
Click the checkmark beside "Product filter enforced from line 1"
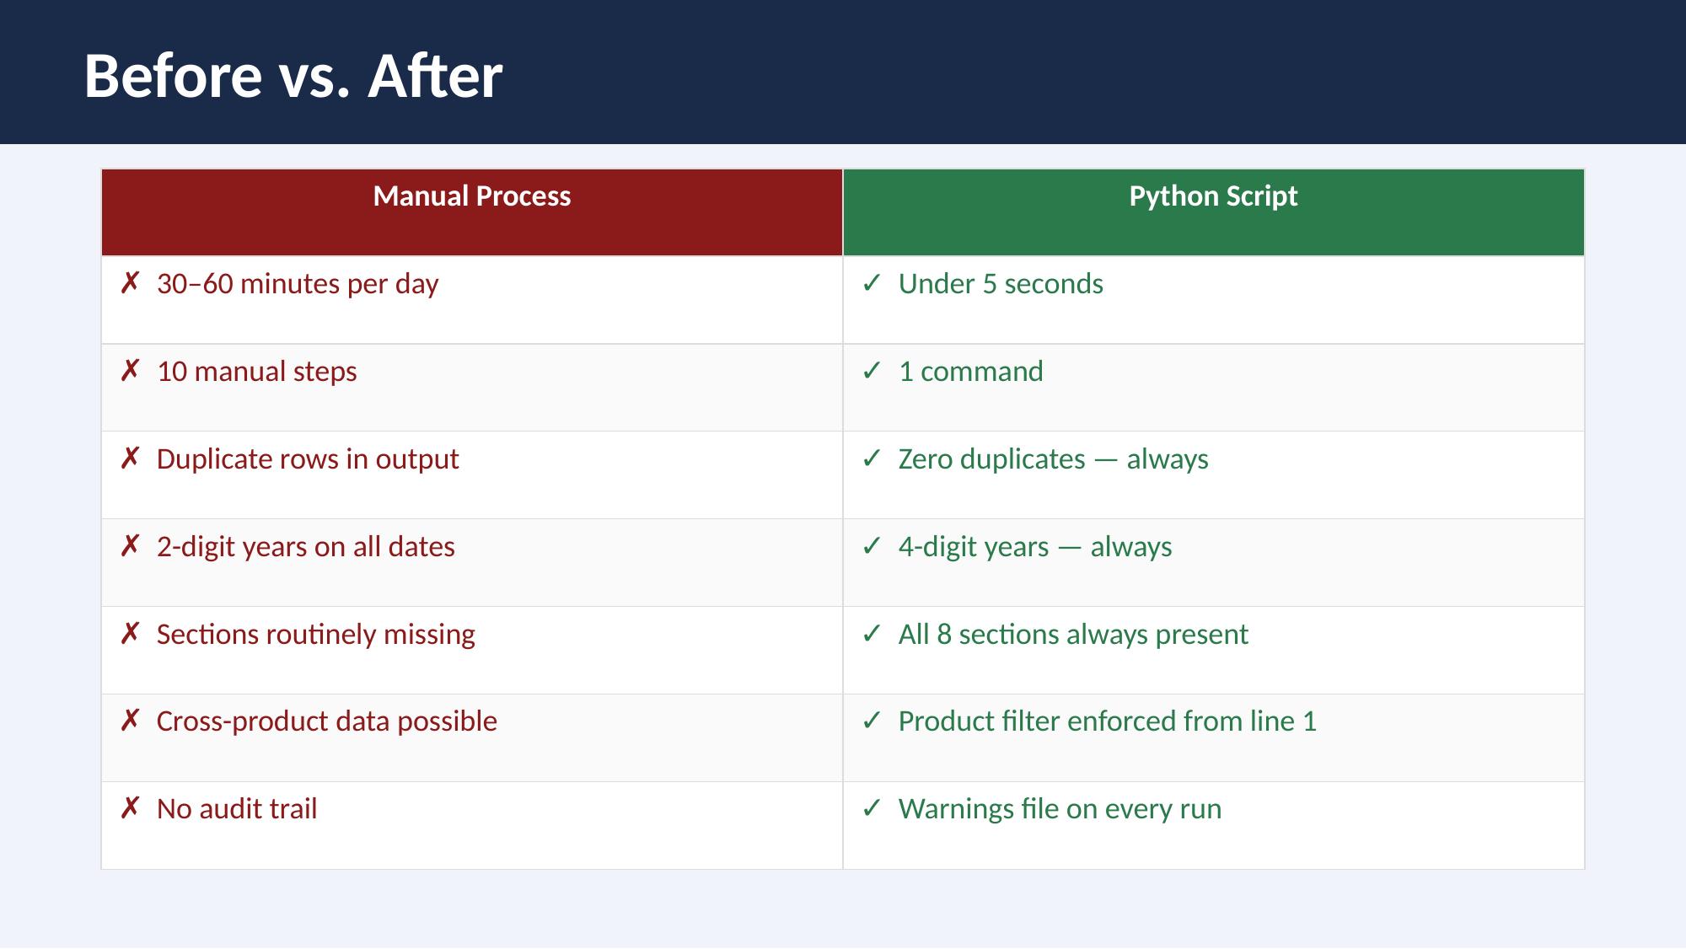click(872, 721)
